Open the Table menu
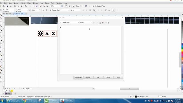Screen dimensions: 183x103 (47, 3)
